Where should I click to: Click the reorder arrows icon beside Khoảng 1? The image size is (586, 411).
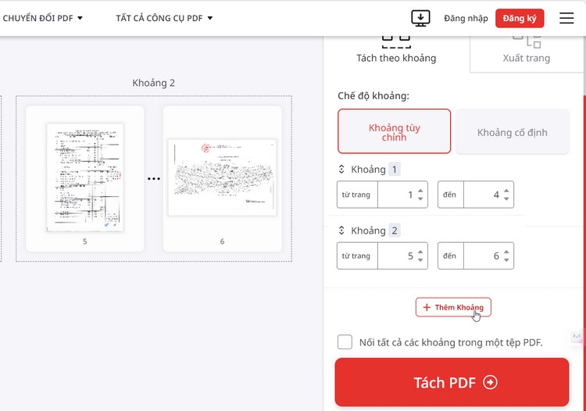[341, 170]
